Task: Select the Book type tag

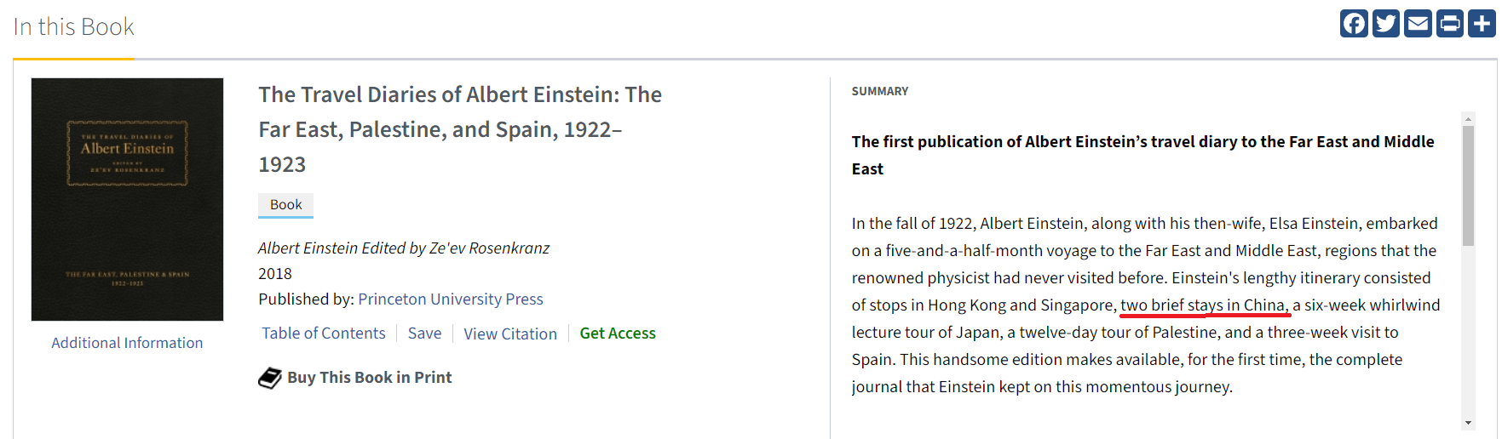Action: tap(286, 205)
